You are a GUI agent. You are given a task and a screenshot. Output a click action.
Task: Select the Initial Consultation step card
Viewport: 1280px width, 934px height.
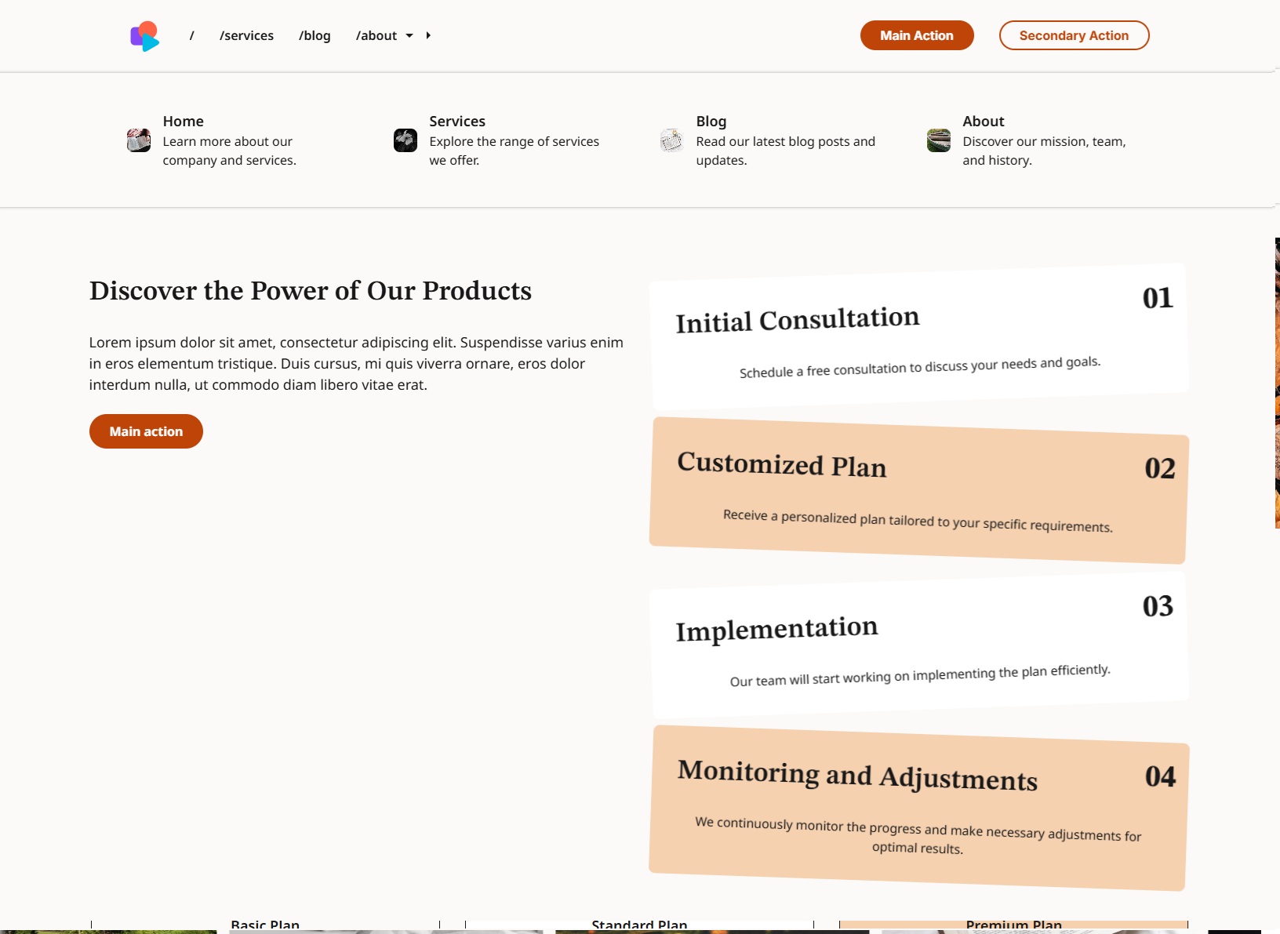(x=918, y=337)
